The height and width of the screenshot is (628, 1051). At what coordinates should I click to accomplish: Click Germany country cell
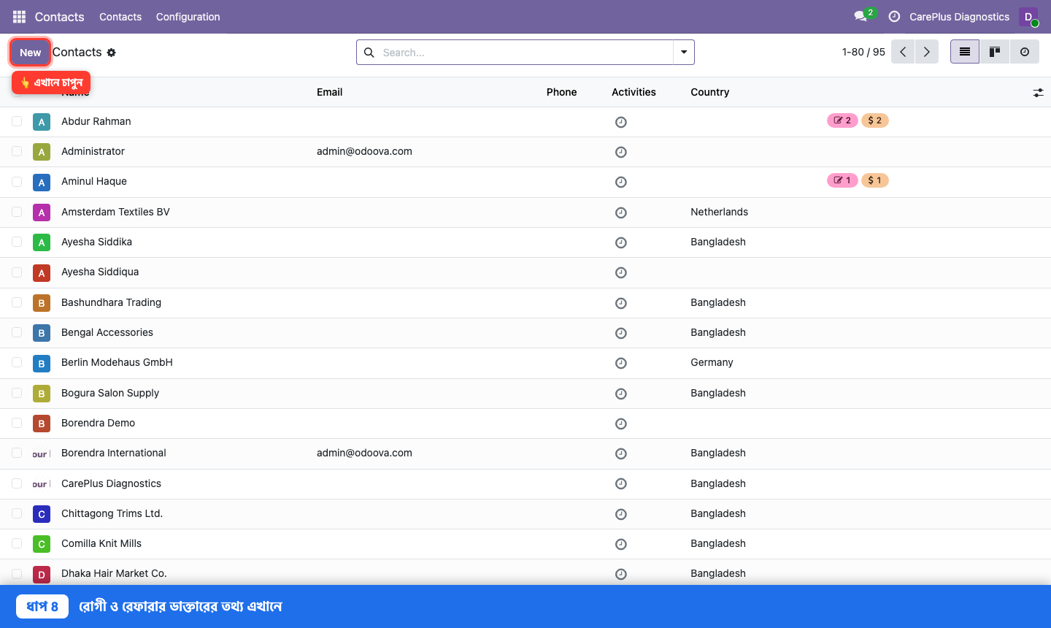pos(712,362)
